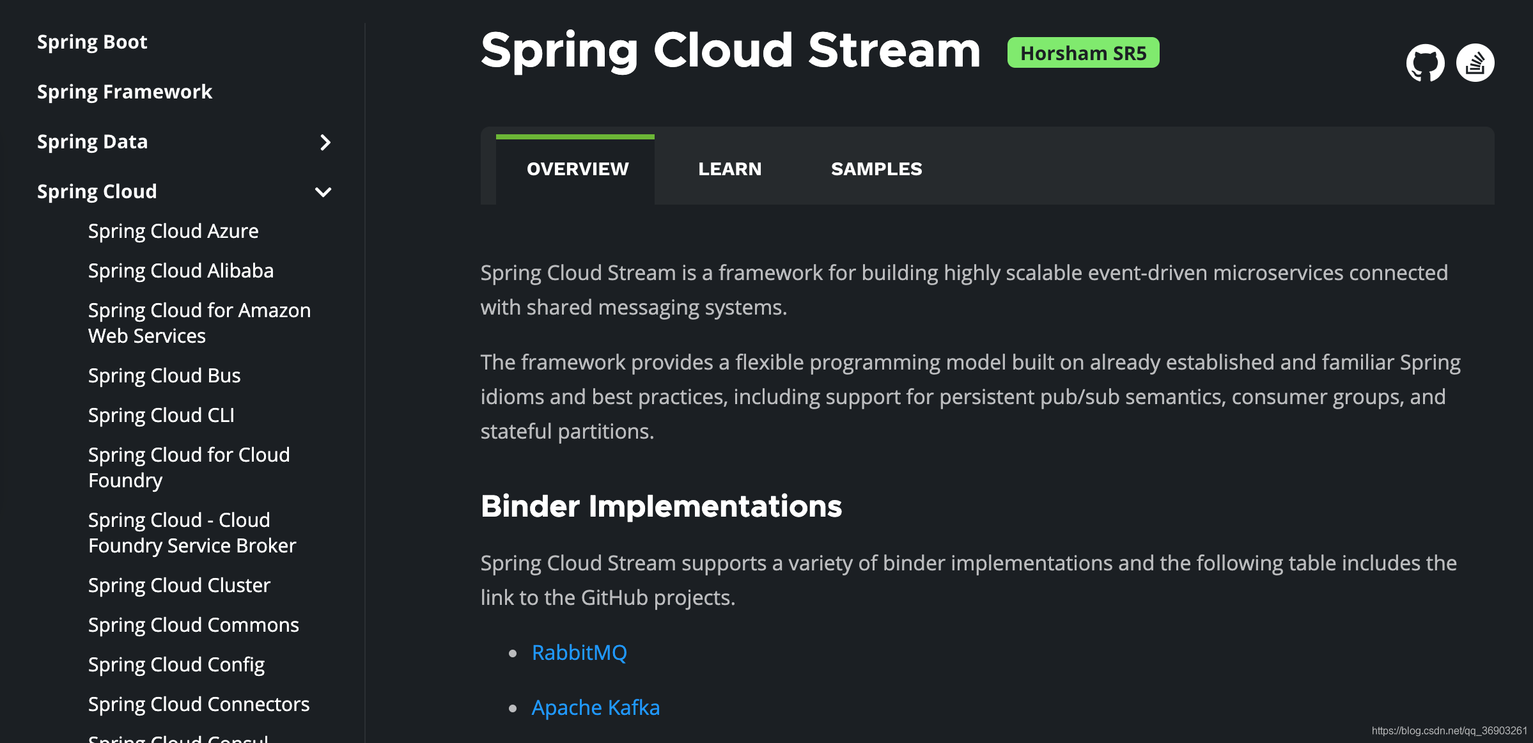Expand the Spring Data chevron
This screenshot has width=1533, height=743.
[325, 142]
